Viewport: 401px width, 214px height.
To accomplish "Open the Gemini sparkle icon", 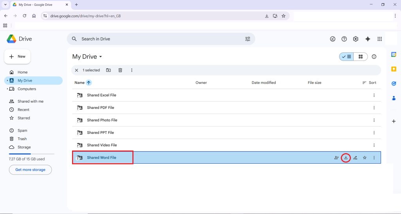I will click(368, 39).
